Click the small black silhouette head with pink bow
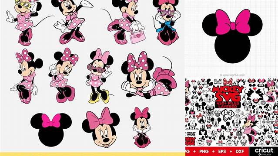The width and height of the screenshot is (278, 156). click(x=51, y=130)
